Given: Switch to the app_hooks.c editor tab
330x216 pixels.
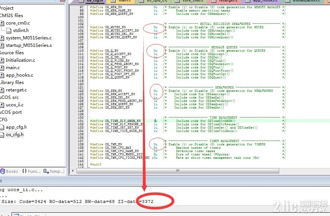Looking at the screenshot, I should tap(262, 1).
